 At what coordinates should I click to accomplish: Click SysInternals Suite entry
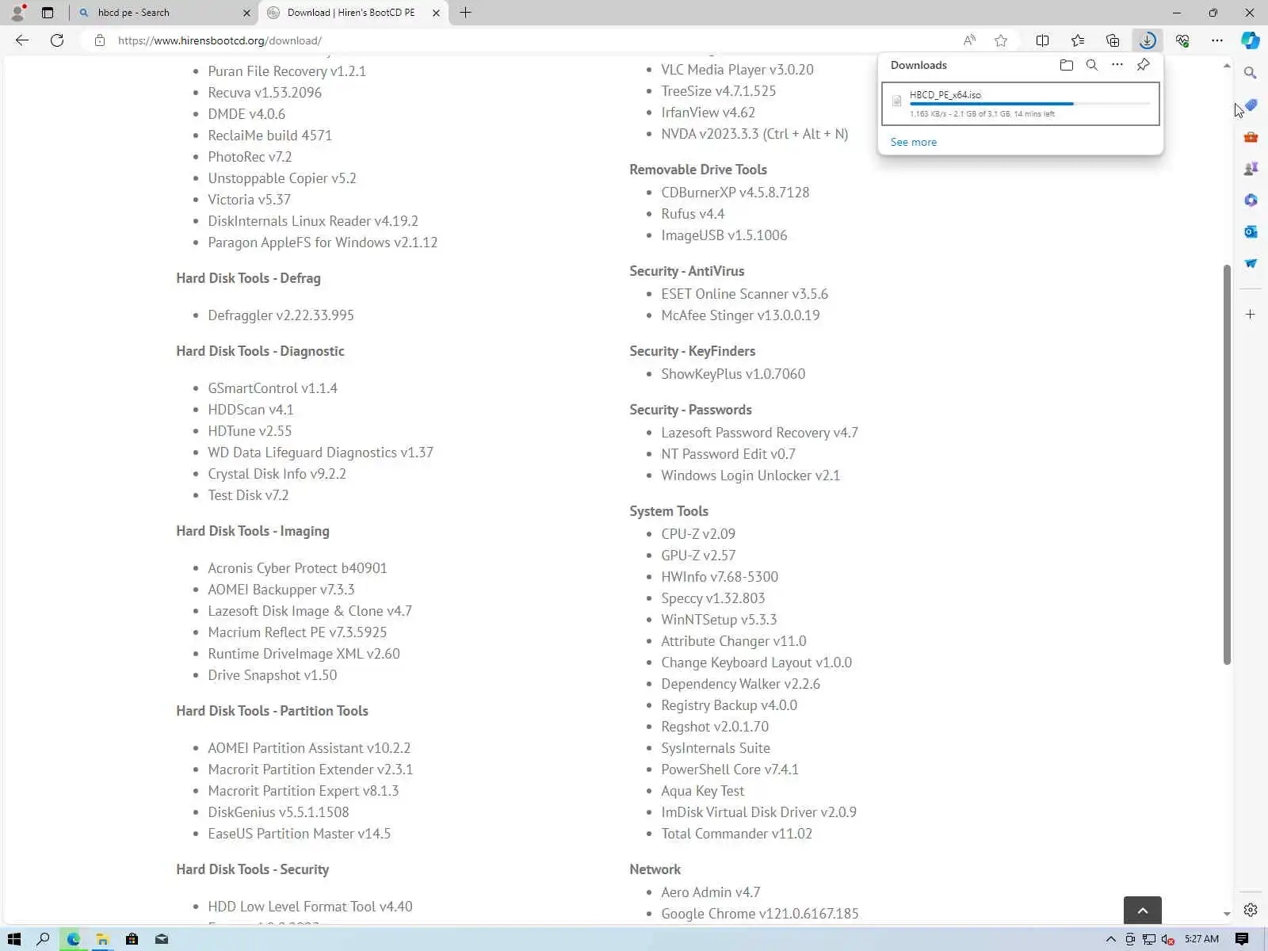tap(716, 748)
